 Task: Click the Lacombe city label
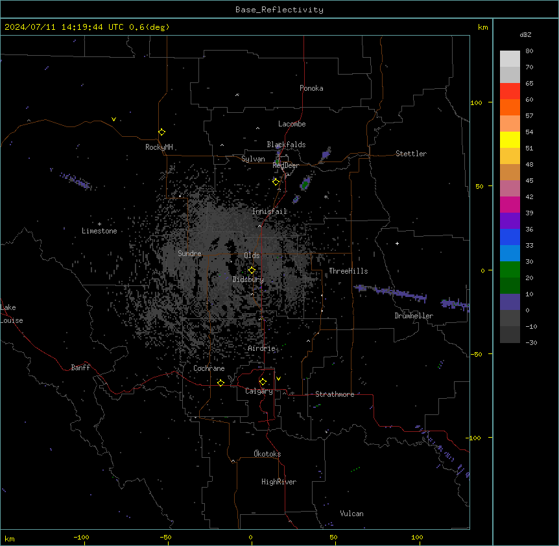pyautogui.click(x=292, y=124)
